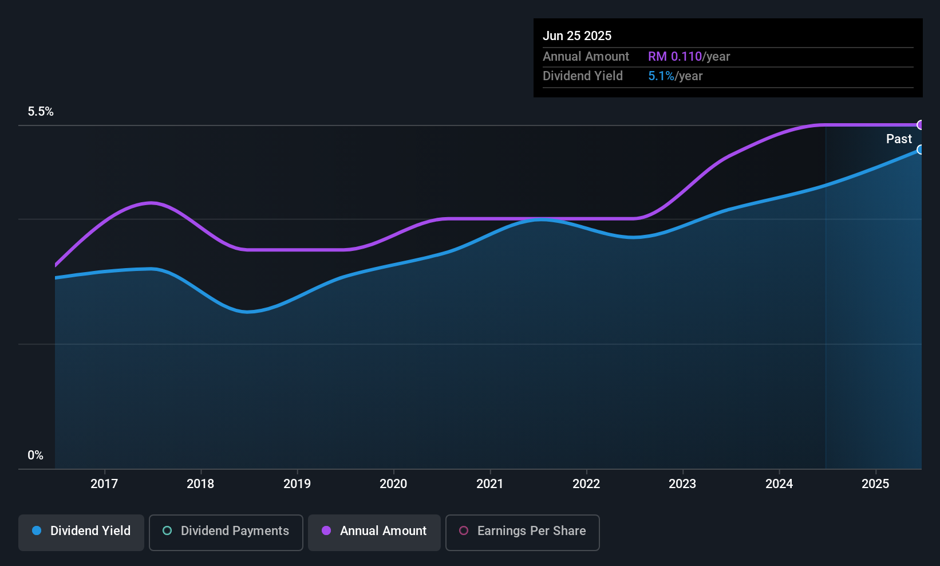Click the purple Annual Amount legend dot
This screenshot has width=940, height=566.
tap(326, 530)
